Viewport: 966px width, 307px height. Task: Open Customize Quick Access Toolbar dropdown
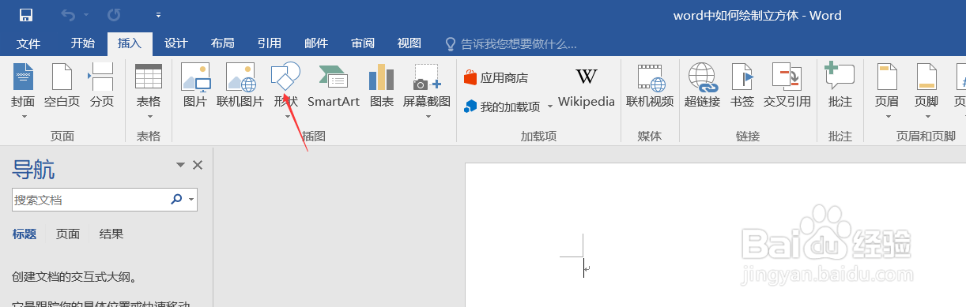(158, 15)
